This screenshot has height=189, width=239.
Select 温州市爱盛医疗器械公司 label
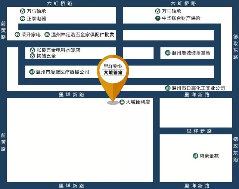point(62,72)
